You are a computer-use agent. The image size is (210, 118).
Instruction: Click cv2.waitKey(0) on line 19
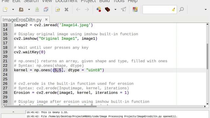(x=30, y=52)
